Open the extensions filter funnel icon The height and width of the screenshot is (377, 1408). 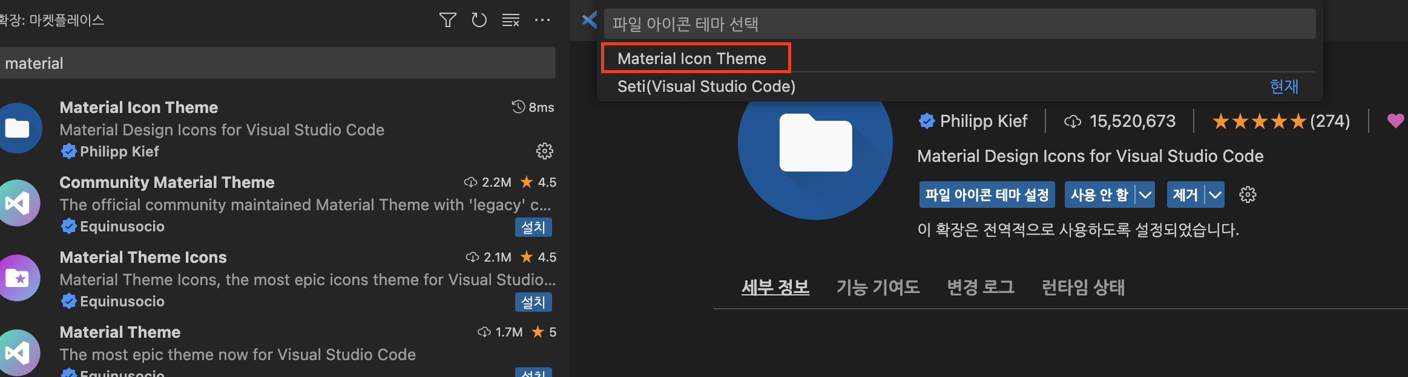pos(447,21)
